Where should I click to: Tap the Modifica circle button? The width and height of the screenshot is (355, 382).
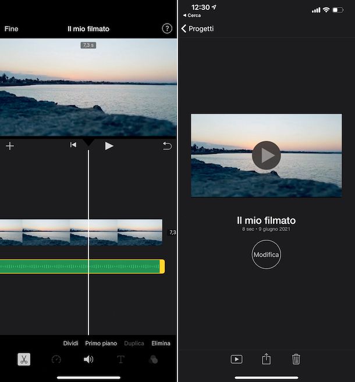pyautogui.click(x=266, y=255)
